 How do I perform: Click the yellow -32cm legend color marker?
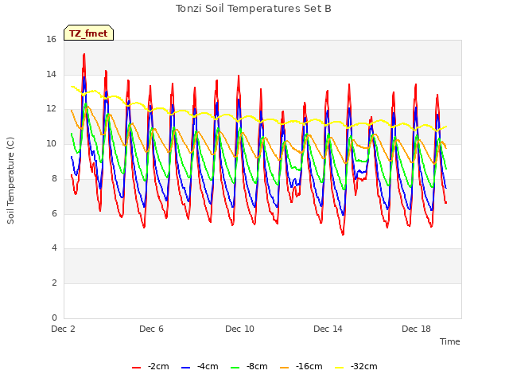340,368
